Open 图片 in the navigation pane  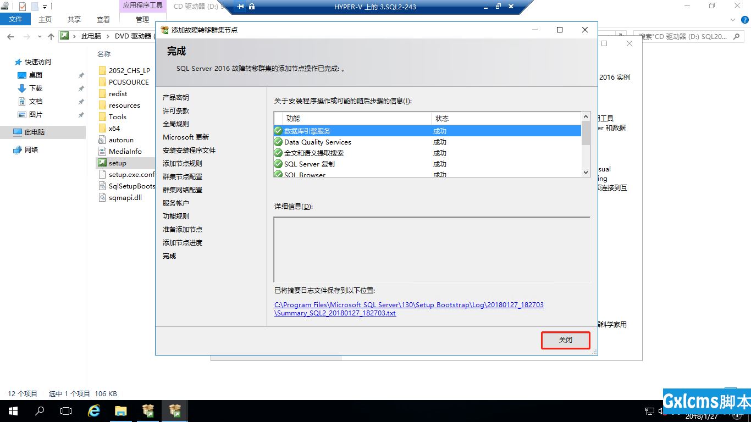coord(35,115)
